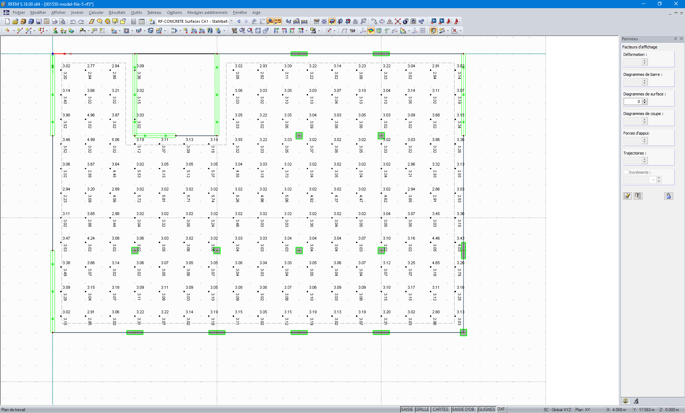Click the Diagrammes de surface value field
Screen dimensions: 685x413
click(633, 101)
